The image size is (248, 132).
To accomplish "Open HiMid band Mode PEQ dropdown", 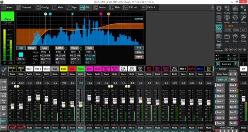I will click(x=75, y=52).
